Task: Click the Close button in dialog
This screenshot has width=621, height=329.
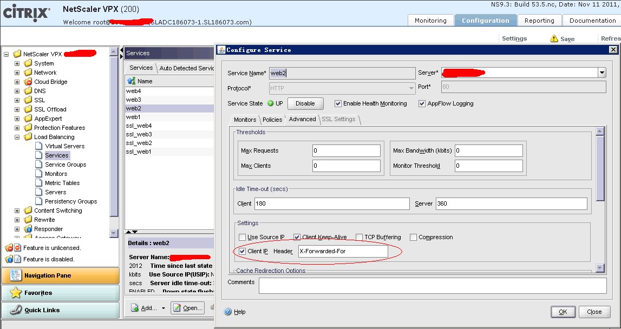Action: pyautogui.click(x=594, y=312)
